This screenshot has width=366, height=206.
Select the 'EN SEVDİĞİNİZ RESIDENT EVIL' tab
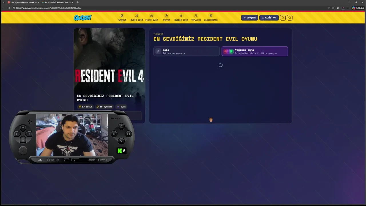pos(57,2)
